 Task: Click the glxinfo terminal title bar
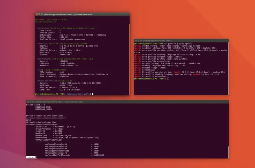click(181, 41)
